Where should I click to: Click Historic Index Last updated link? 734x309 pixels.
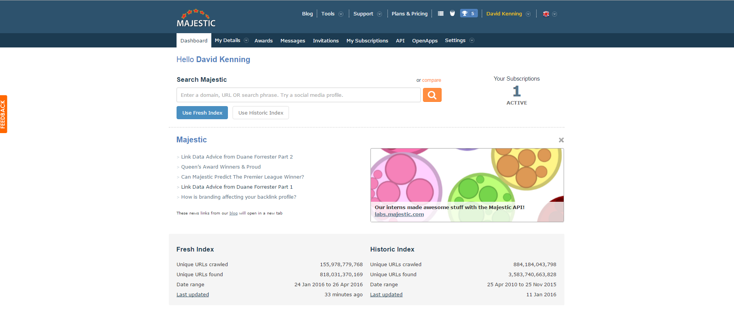386,295
